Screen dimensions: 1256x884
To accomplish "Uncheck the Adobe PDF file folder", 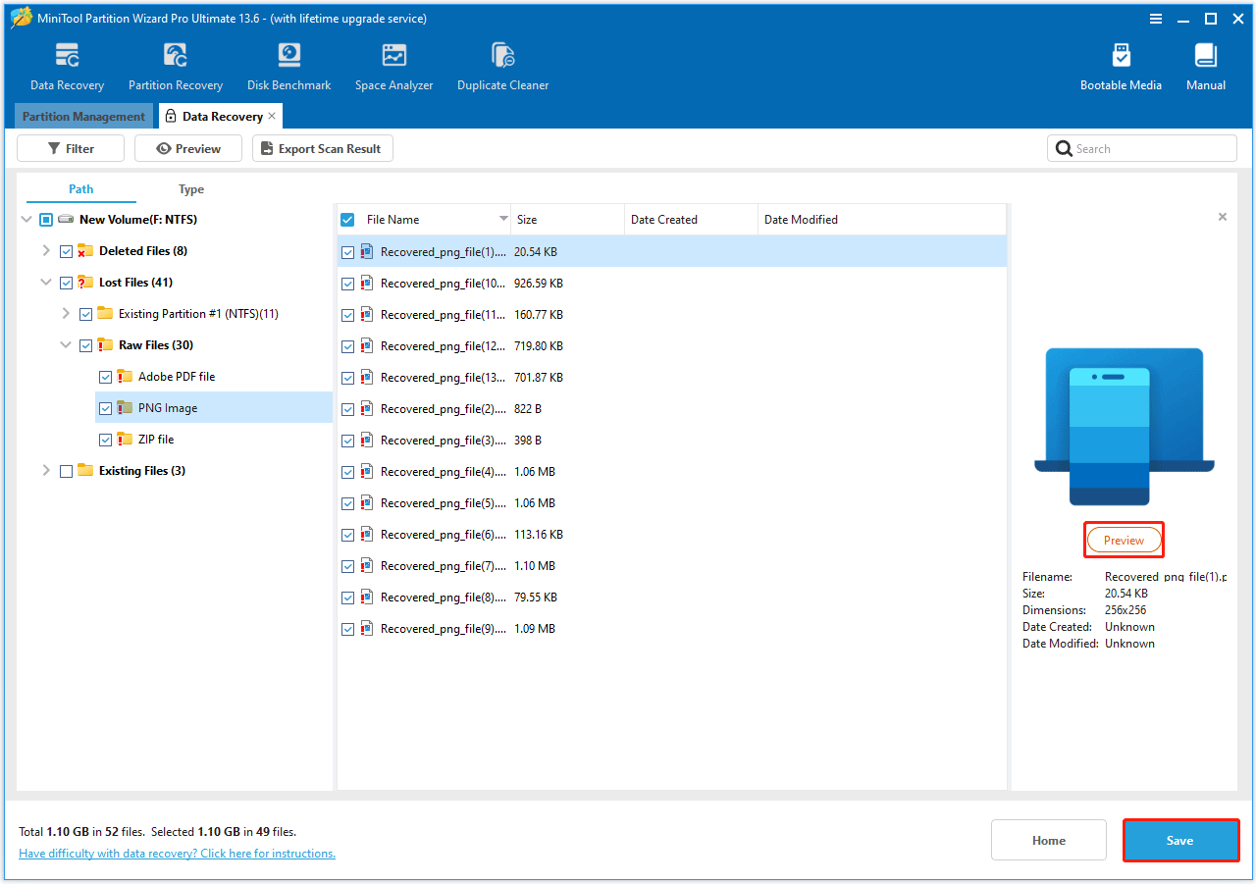I will pos(105,376).
